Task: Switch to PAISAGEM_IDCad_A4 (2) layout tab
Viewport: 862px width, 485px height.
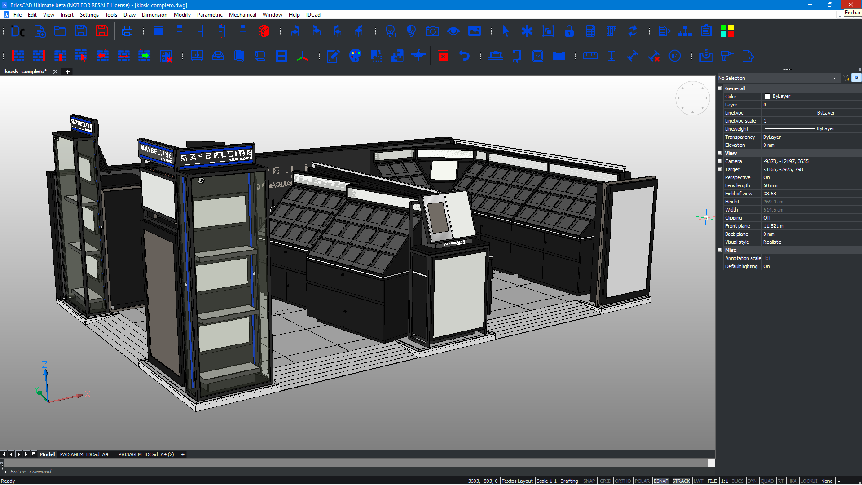Action: pyautogui.click(x=146, y=454)
